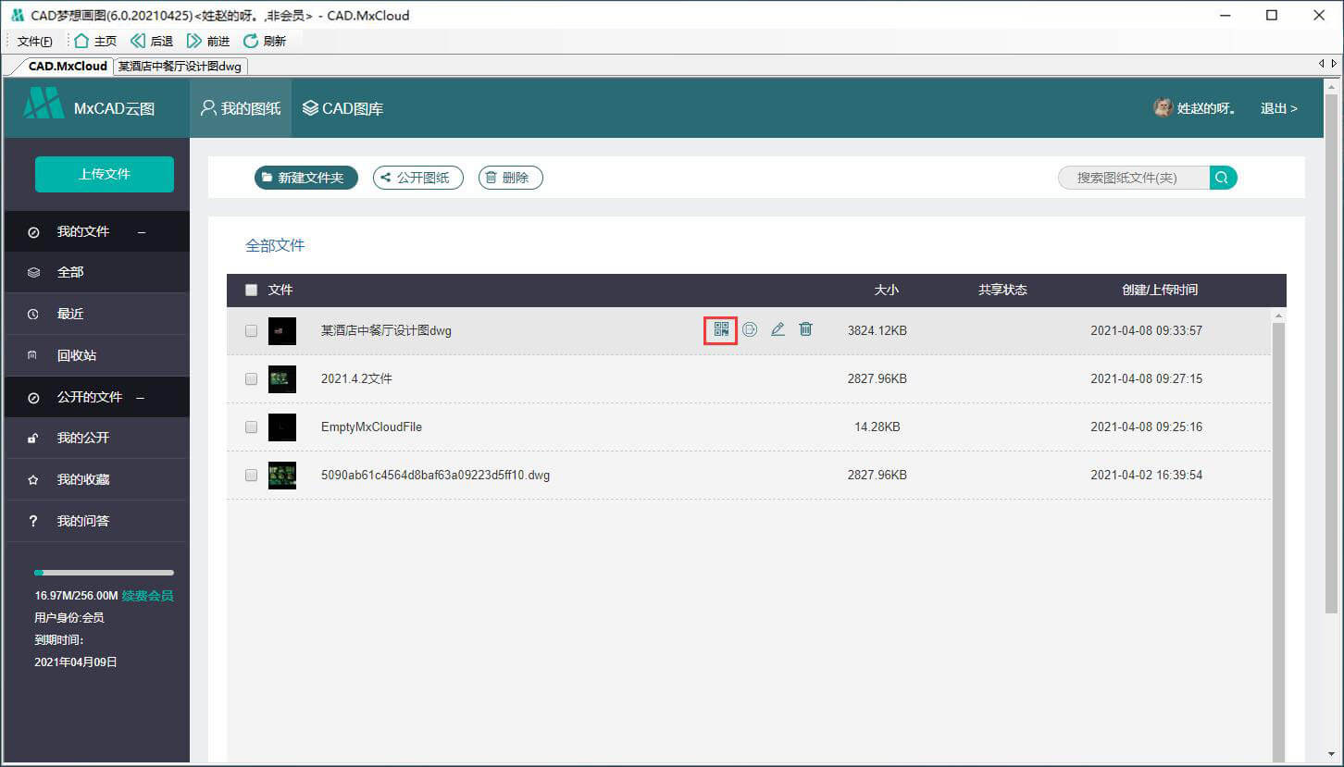Click the username 姓赵的呀。
Screen dimensions: 1344x767
(x=1206, y=108)
